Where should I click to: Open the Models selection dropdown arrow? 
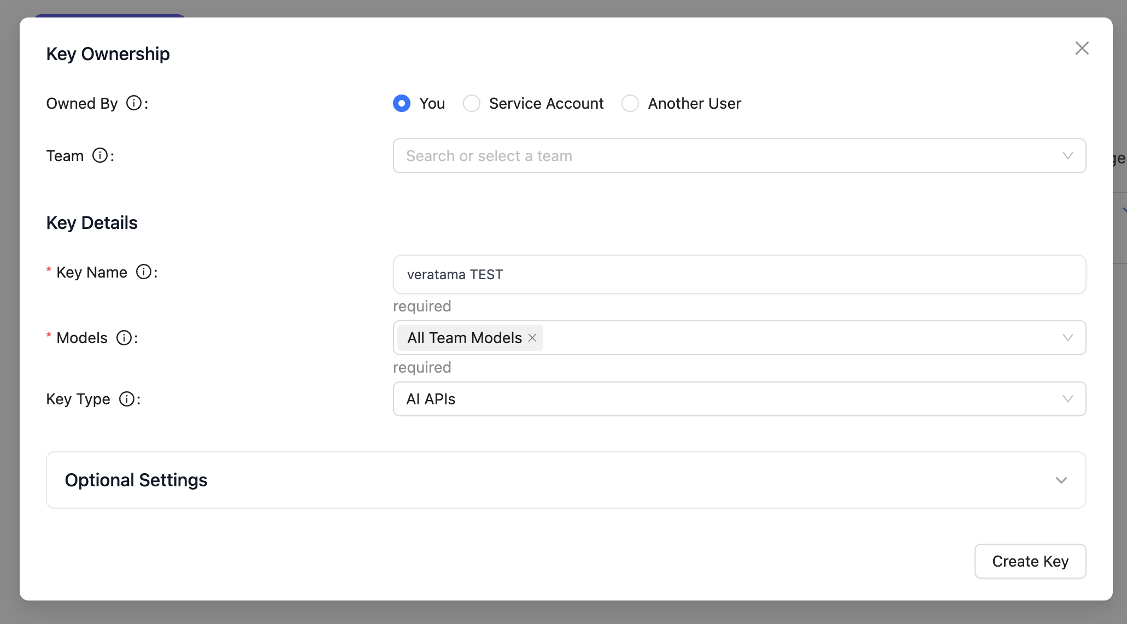click(1067, 338)
